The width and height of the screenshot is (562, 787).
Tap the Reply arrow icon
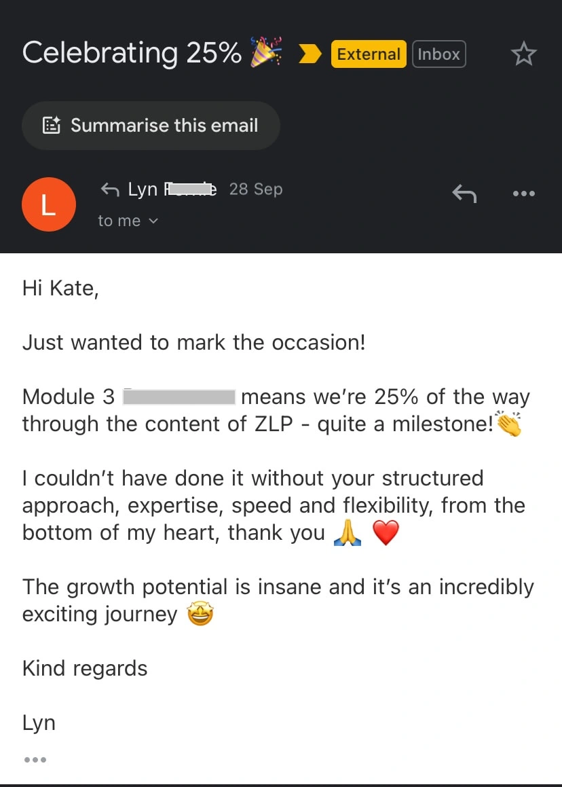pos(464,194)
